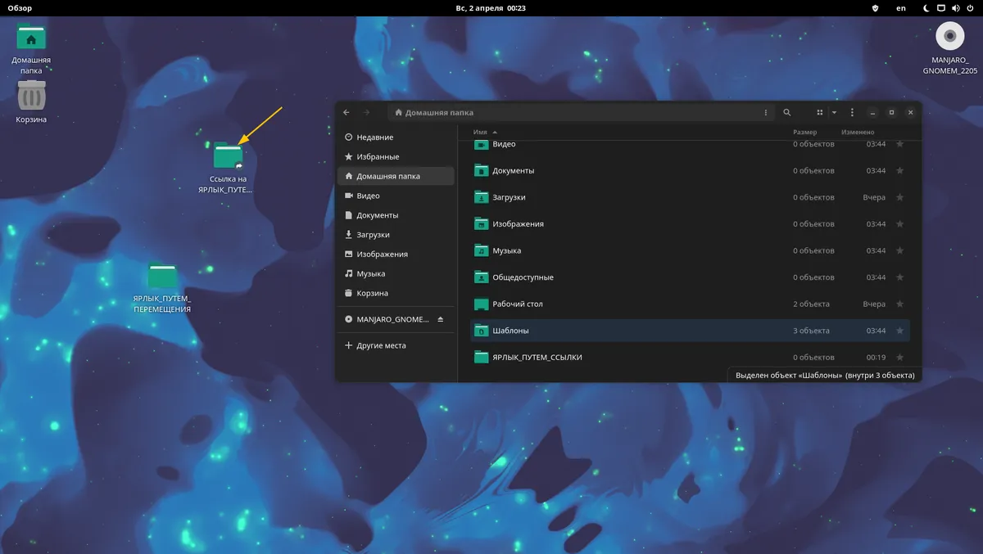Star the Рабочий стол folder

click(x=899, y=304)
